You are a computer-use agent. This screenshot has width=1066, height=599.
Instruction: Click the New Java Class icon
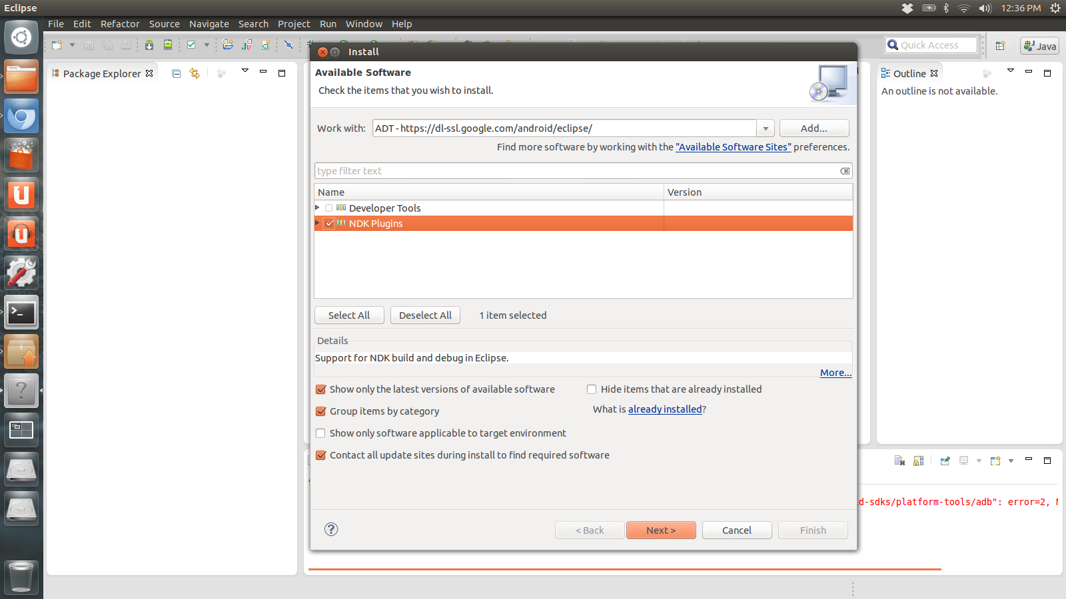[266, 45]
